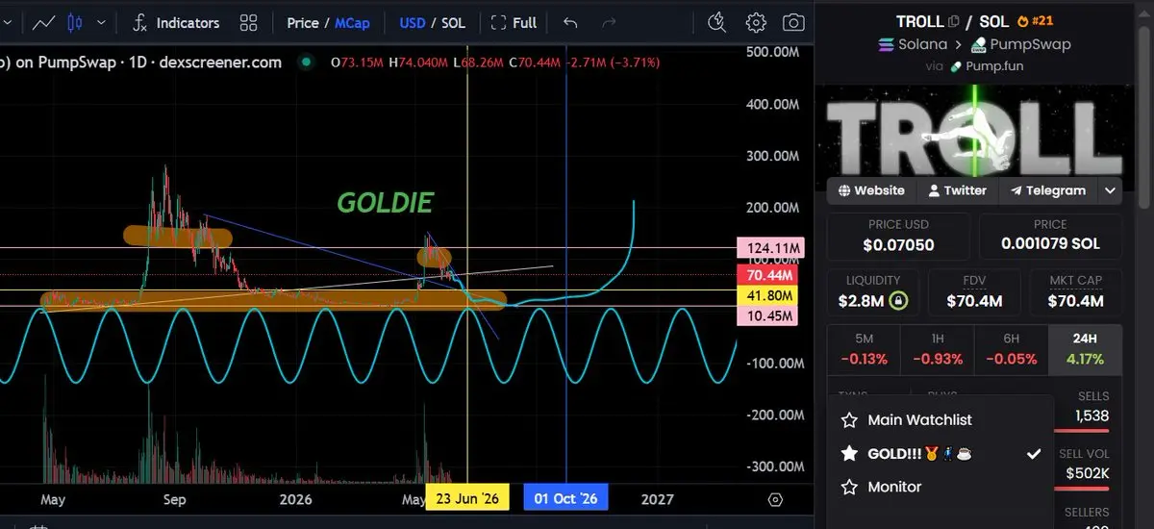Click the 10.45M price label
This screenshot has width=1154, height=529.
click(768, 315)
